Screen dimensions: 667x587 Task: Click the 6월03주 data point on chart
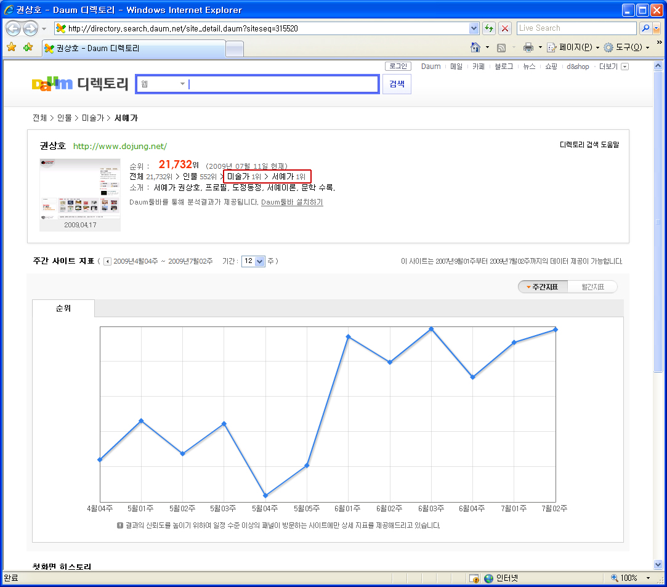[x=431, y=329]
